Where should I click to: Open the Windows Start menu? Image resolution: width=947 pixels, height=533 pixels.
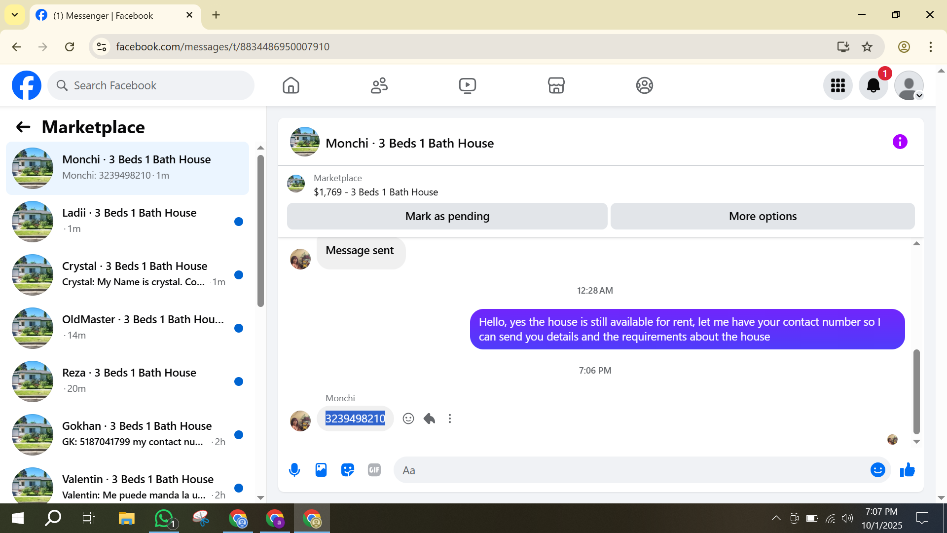[17, 518]
